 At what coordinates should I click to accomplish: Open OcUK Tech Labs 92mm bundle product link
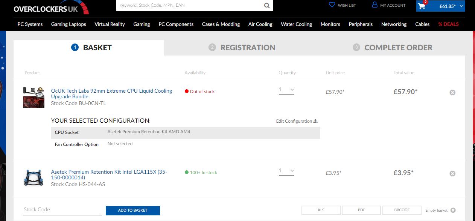point(111,93)
